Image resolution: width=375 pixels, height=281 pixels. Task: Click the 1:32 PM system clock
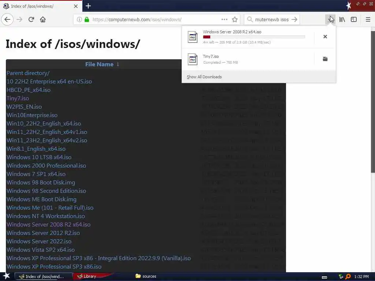click(361, 277)
